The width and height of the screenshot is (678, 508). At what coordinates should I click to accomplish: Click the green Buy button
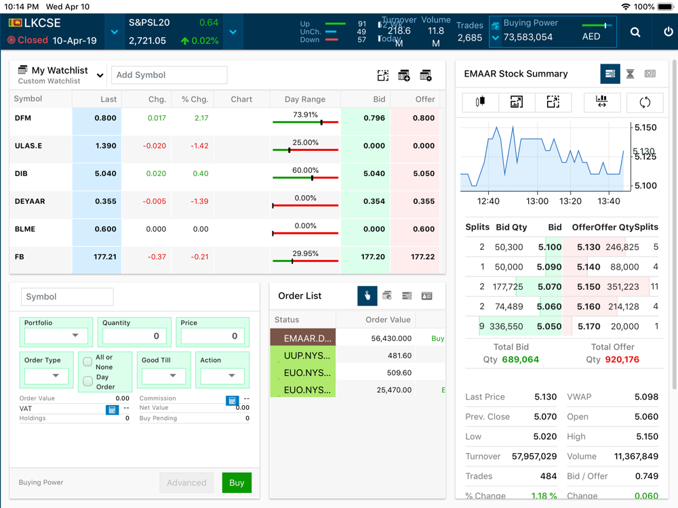(x=237, y=482)
